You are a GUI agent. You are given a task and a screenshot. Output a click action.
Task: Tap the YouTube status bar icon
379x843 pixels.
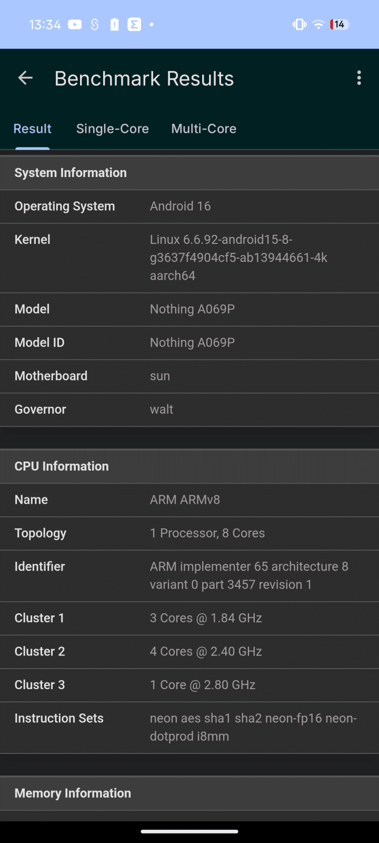pos(75,24)
